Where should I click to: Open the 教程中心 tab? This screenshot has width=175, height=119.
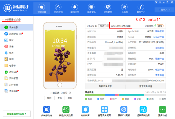tap(141, 8)
